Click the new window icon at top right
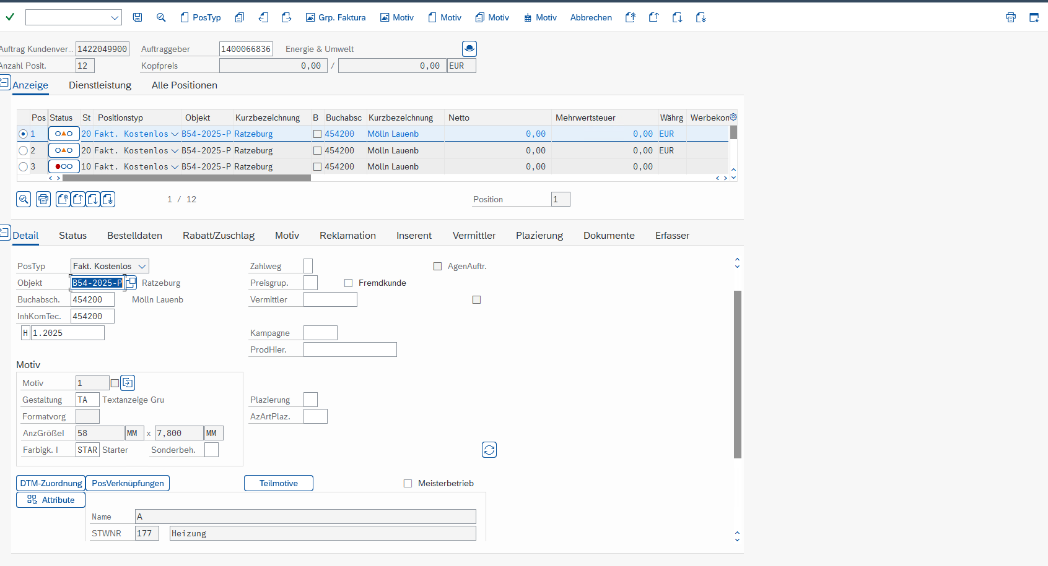This screenshot has height=566, width=1048. point(1034,17)
